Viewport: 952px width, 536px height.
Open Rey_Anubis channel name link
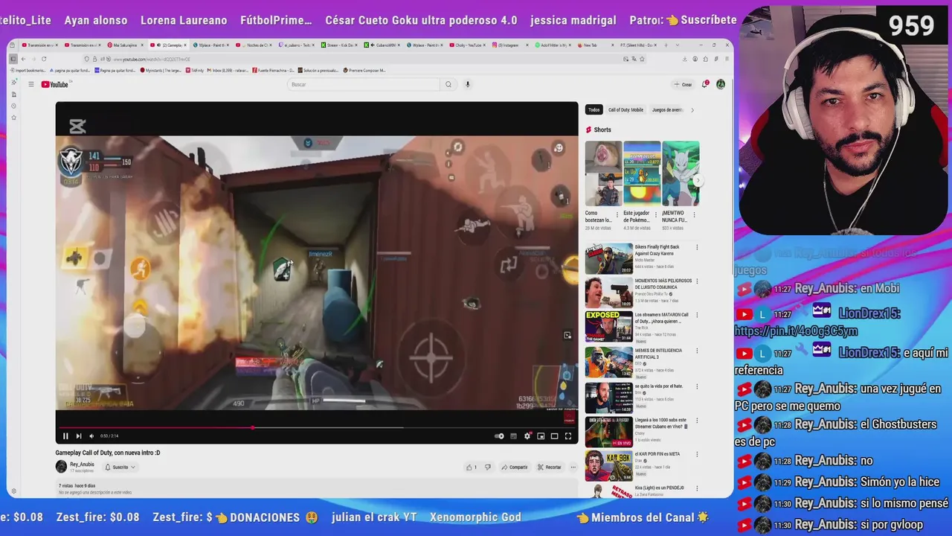pyautogui.click(x=82, y=465)
